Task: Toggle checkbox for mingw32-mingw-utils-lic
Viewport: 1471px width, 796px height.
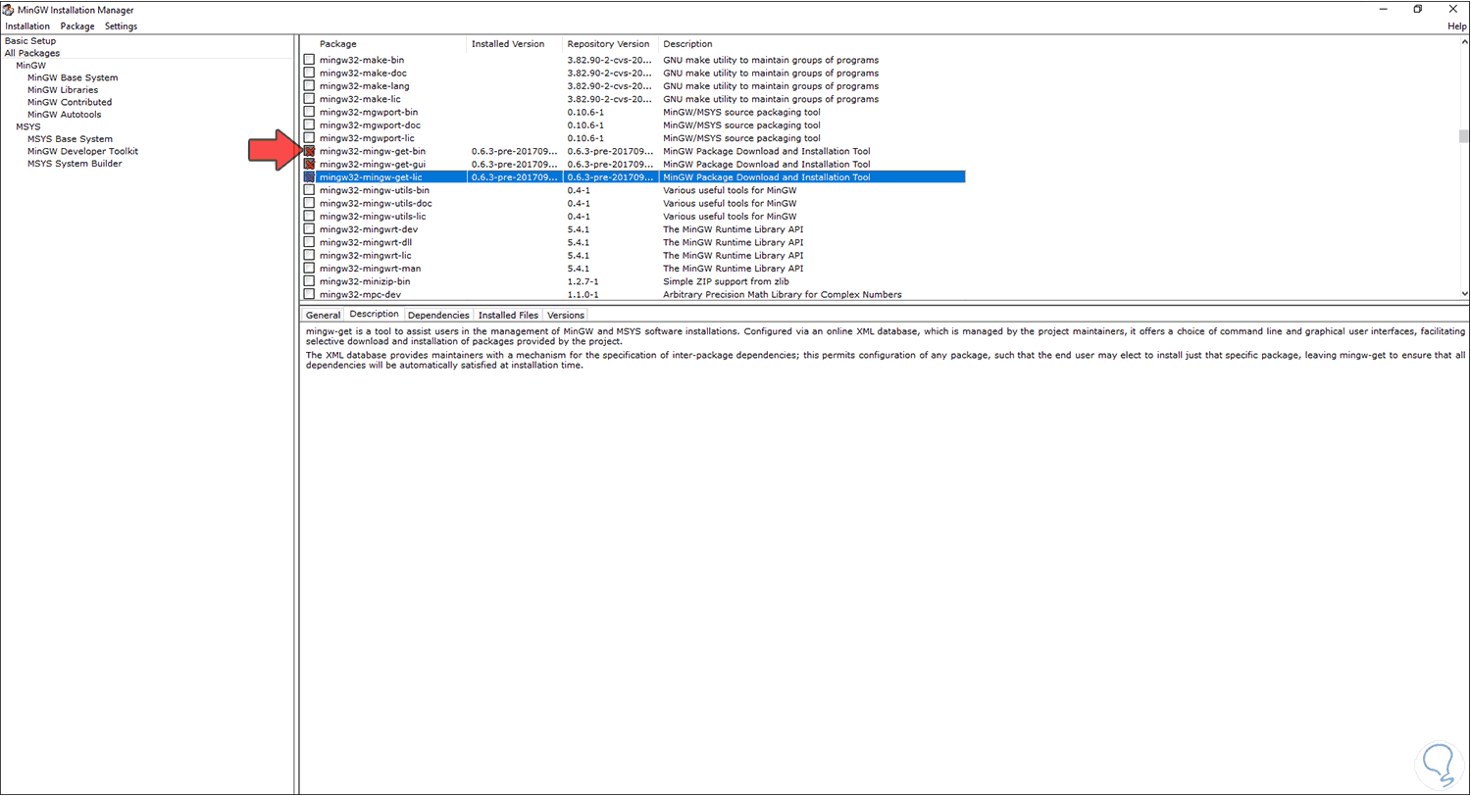Action: pos(309,216)
